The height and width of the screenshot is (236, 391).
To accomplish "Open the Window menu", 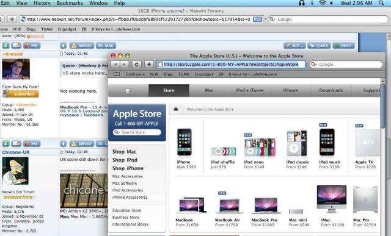I will click(98, 3).
